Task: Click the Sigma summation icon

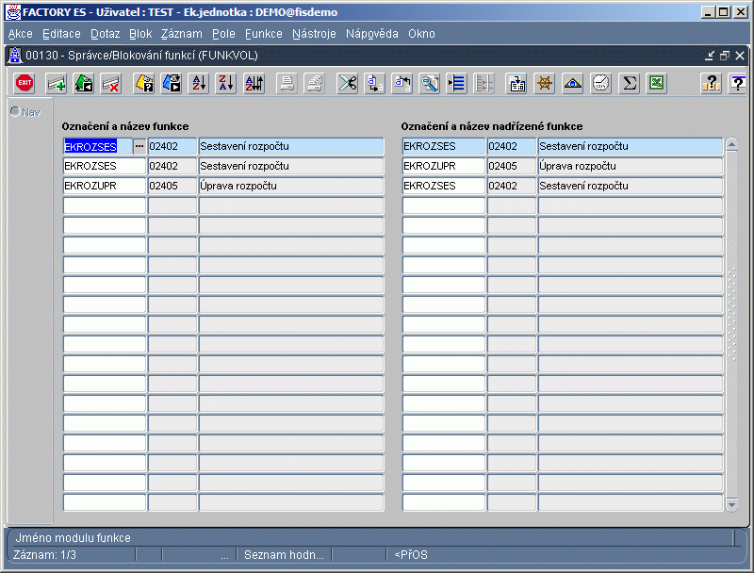Action: point(629,83)
